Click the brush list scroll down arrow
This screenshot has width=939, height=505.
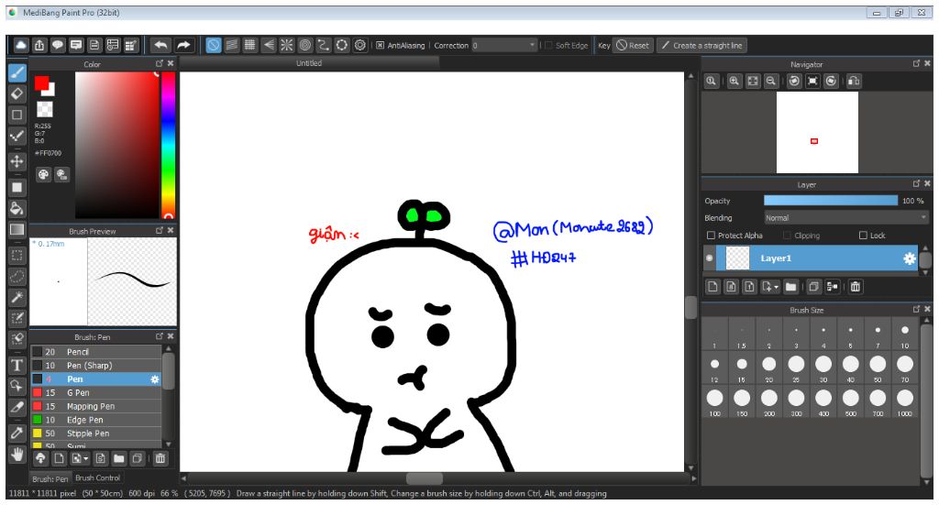169,444
